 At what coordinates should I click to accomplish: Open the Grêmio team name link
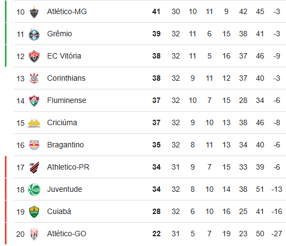click(x=60, y=34)
